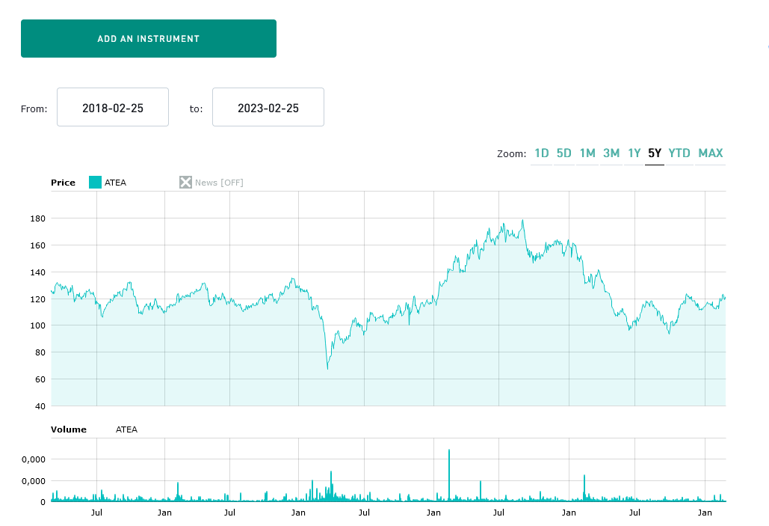Choose the 3M zoom range
The image size is (769, 526).
[x=611, y=153]
